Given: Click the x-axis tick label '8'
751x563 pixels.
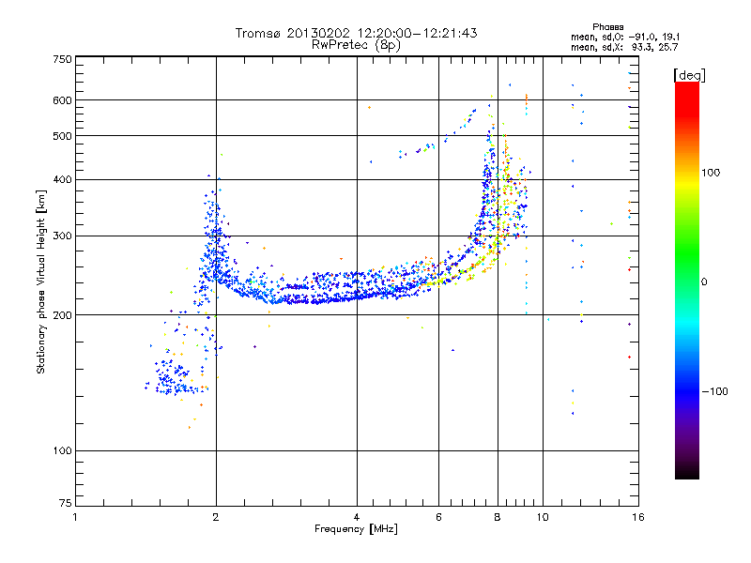Looking at the screenshot, I should click(498, 517).
